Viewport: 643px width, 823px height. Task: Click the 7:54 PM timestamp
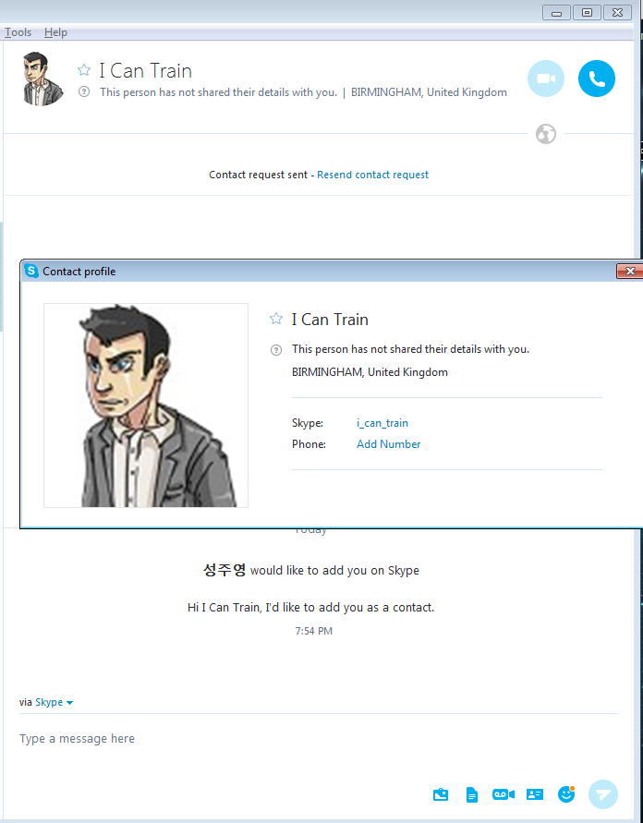(x=314, y=631)
